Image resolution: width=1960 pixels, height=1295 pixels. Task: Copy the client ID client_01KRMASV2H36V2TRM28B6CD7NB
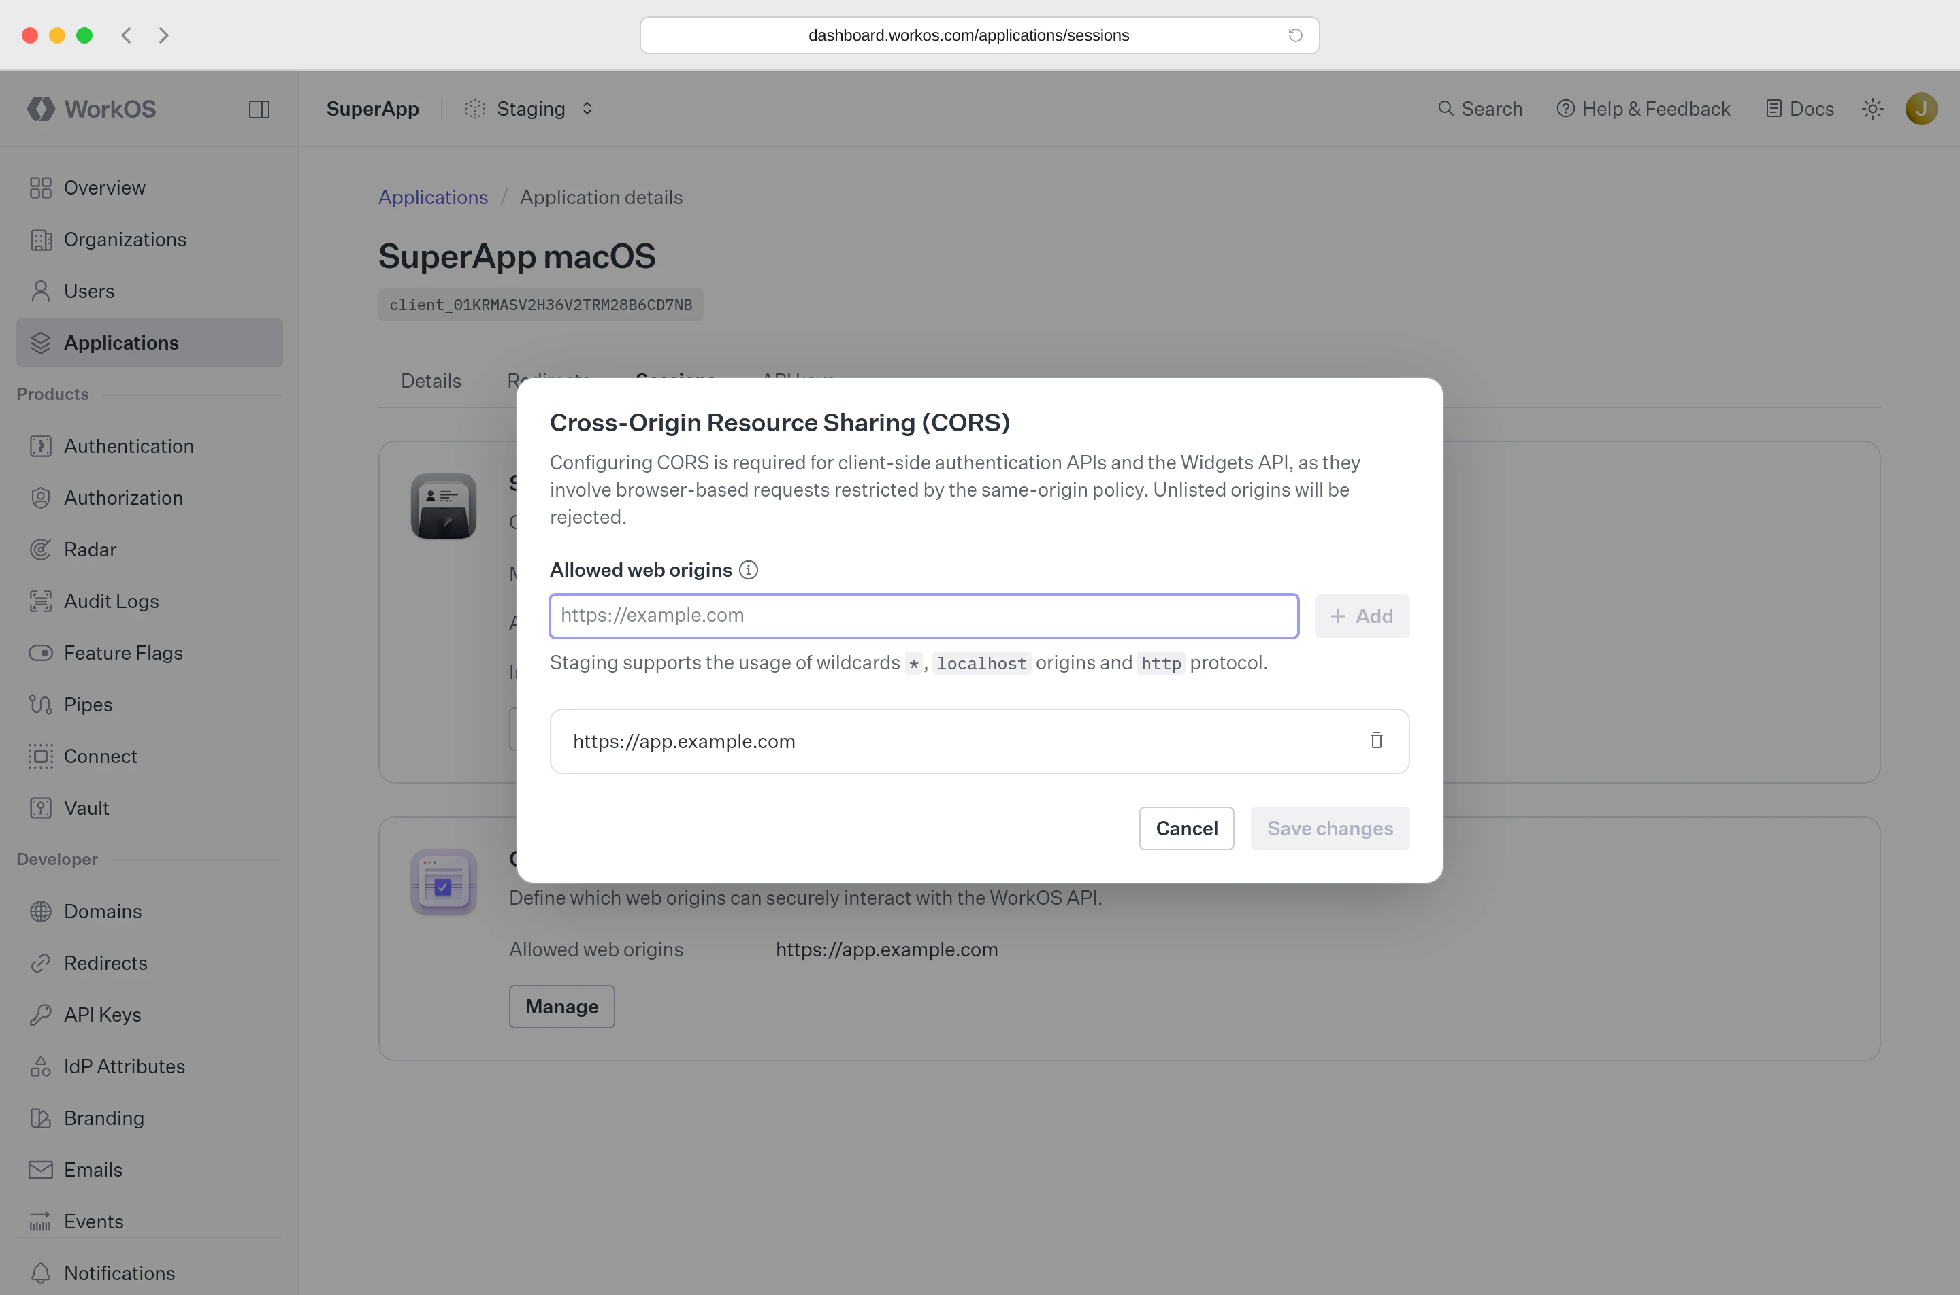click(x=540, y=305)
